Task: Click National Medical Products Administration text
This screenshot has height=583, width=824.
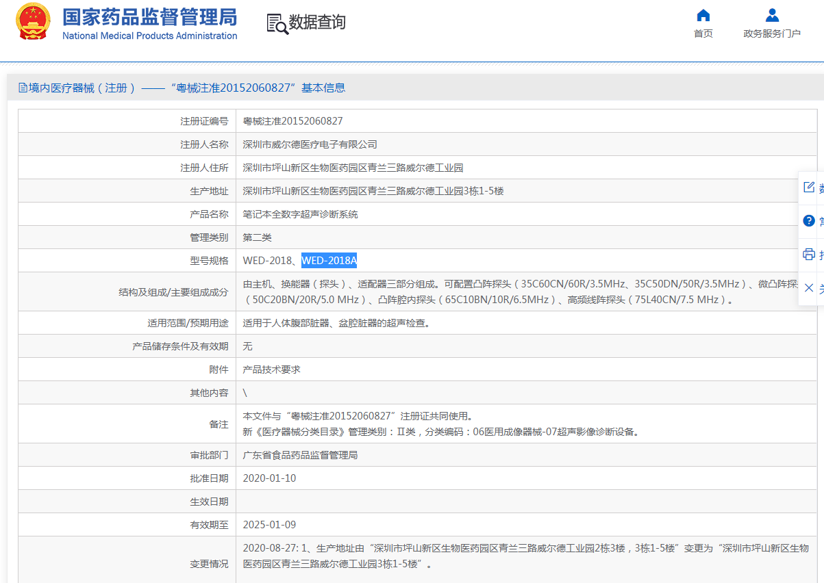Action: 149,36
